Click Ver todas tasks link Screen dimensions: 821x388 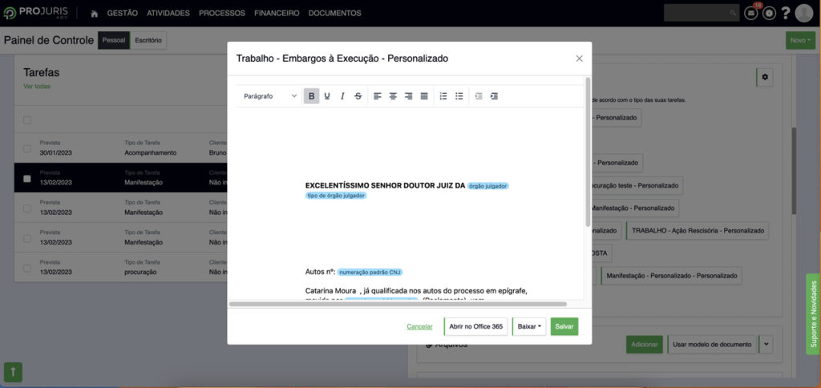37,87
